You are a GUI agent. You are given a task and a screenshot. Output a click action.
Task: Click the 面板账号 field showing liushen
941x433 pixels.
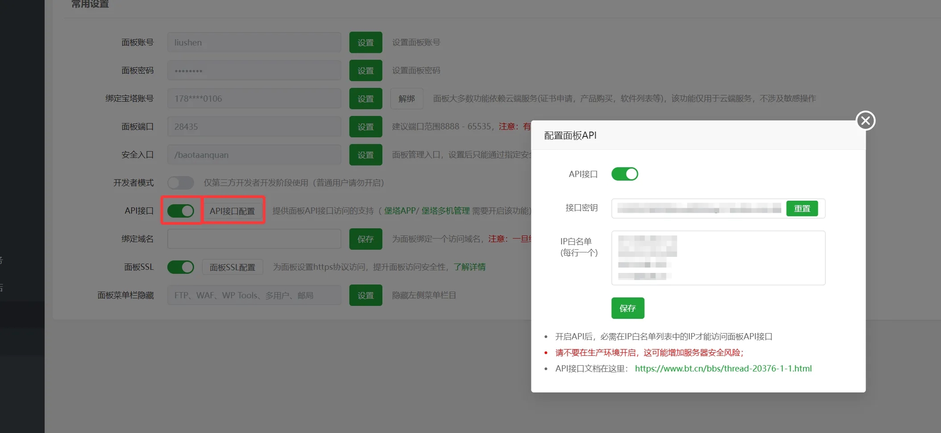pos(254,42)
